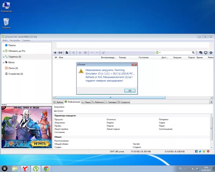This screenshot has width=215, height=172.
Task: Close the µTorrent error dialog
Action: pos(134,64)
